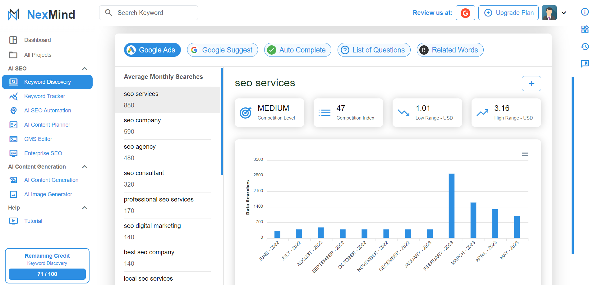Click the High Range trending-up icon
Image resolution: width=594 pixels, height=285 pixels.
point(482,113)
